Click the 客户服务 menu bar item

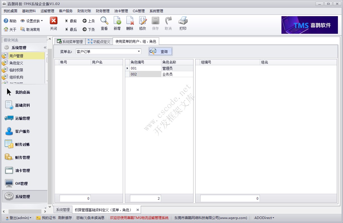pos(66,11)
